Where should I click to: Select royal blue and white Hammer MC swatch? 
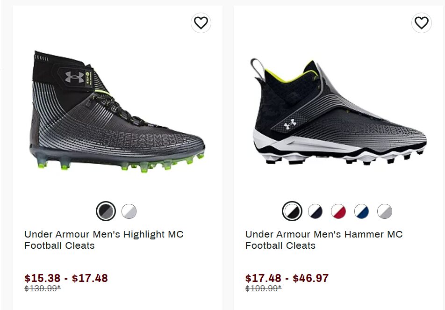pyautogui.click(x=361, y=211)
